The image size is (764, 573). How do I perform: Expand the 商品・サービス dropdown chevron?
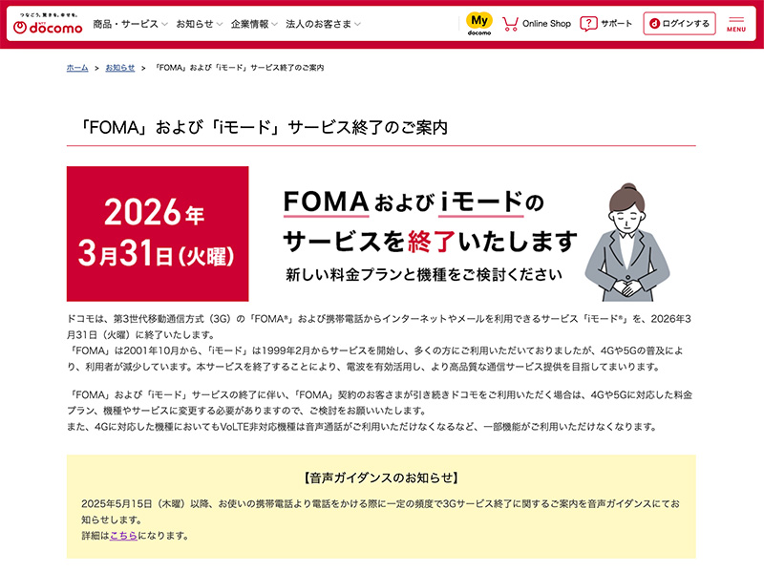pyautogui.click(x=164, y=24)
